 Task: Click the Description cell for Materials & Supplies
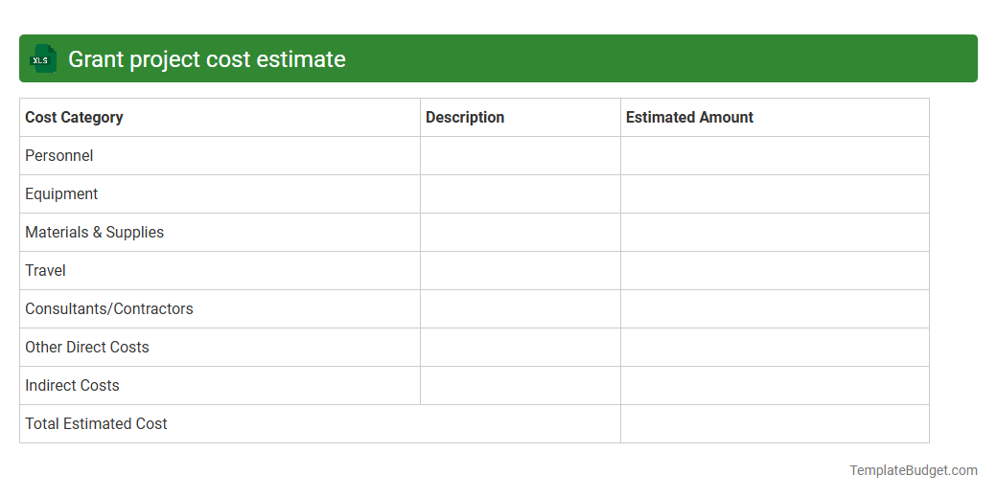(521, 232)
